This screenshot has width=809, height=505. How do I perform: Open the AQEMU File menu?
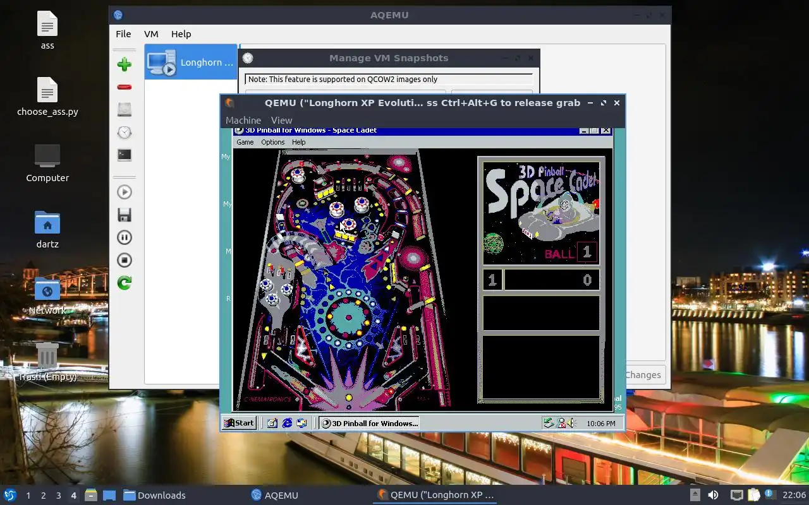[x=123, y=34]
